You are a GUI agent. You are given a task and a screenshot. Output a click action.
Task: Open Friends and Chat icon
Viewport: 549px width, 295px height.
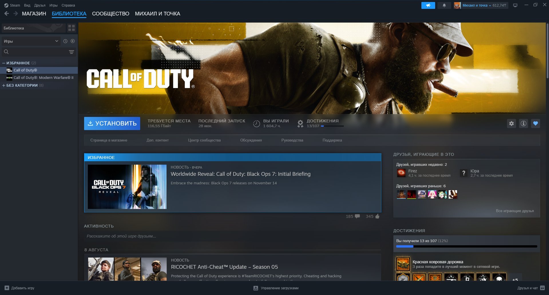(542, 288)
